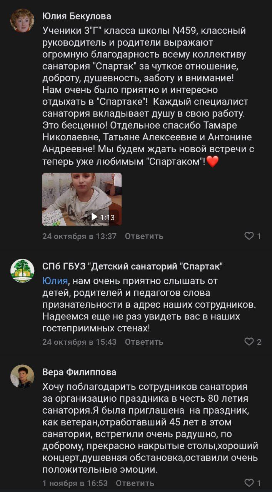Reply to Вера Филиппова's comment
Viewport: 272px width, 492px height.
135,483
